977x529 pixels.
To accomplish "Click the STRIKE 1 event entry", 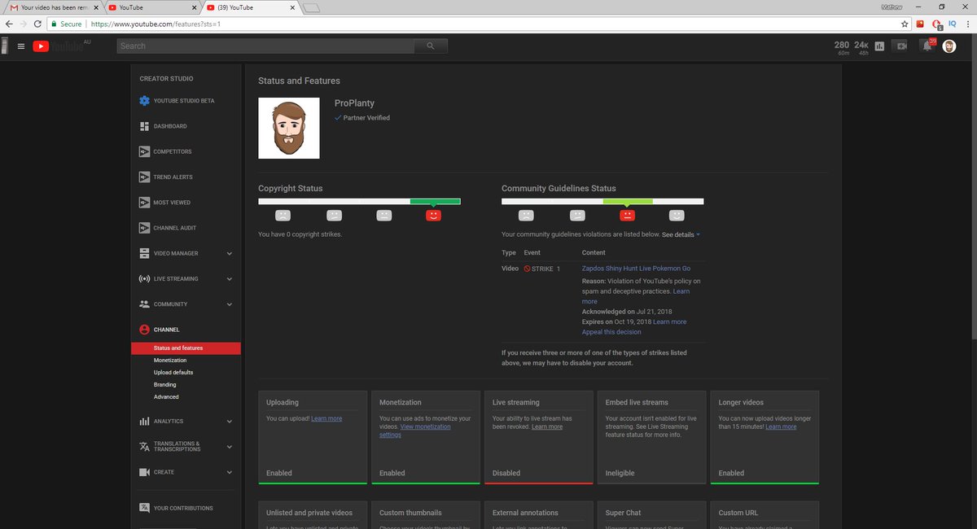I will (x=542, y=269).
